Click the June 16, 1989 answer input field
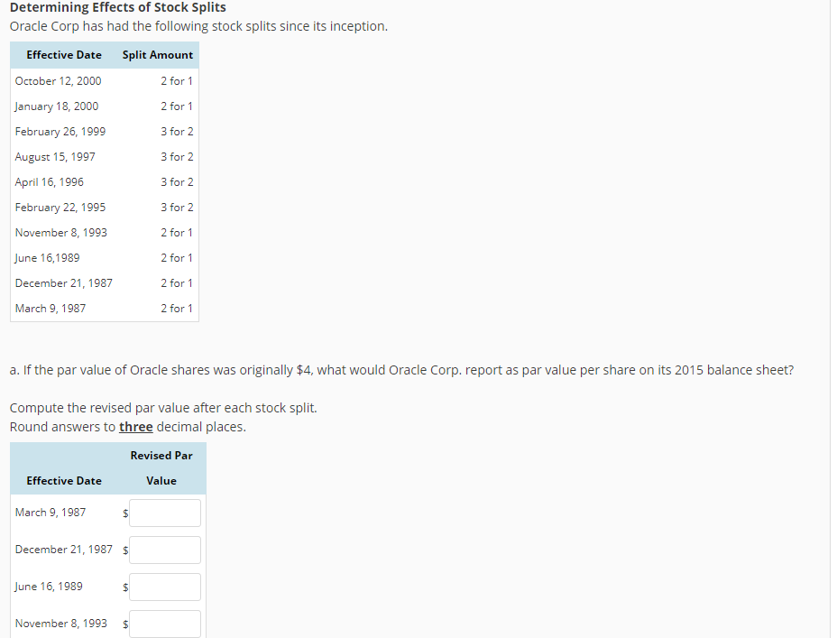837x638 pixels. (x=164, y=587)
